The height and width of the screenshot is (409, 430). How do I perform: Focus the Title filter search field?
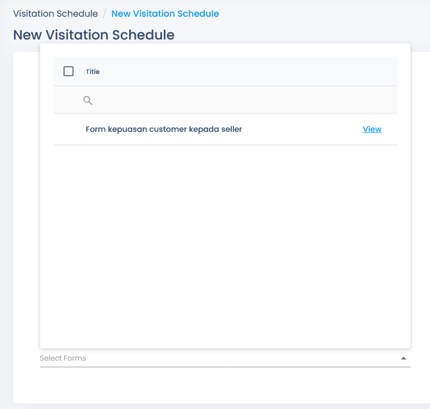244,100
